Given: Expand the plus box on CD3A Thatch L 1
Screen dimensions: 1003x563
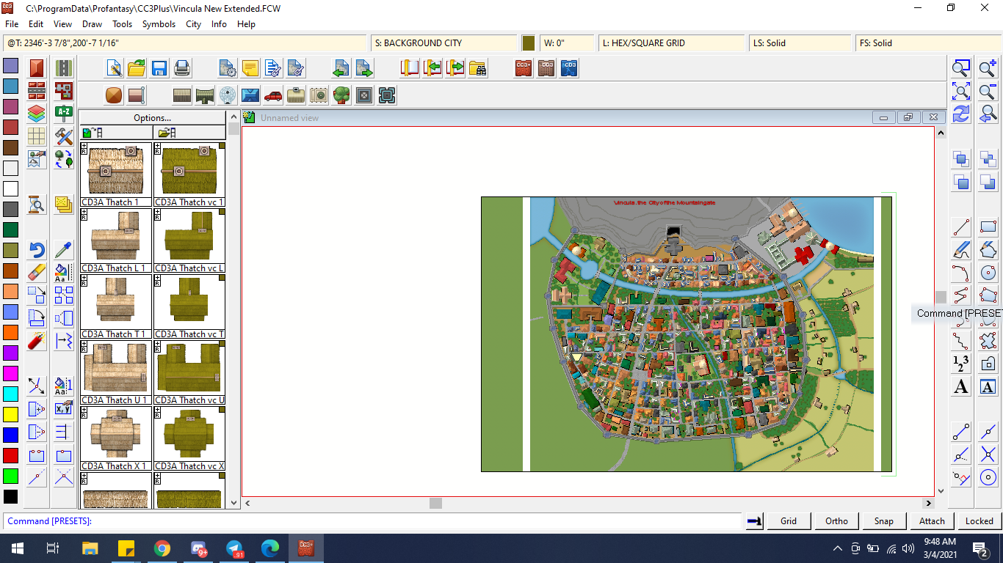Looking at the screenshot, I should click(84, 213).
